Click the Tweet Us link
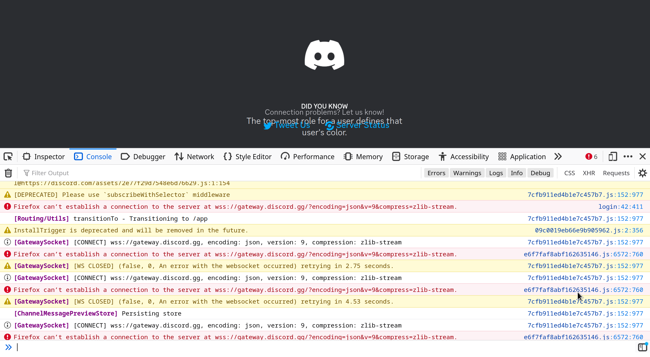This screenshot has width=650, height=357. coord(292,125)
